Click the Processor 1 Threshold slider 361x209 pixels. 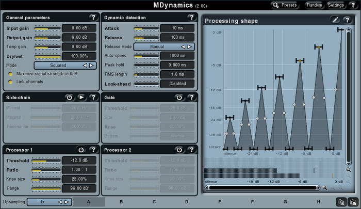pos(46,160)
